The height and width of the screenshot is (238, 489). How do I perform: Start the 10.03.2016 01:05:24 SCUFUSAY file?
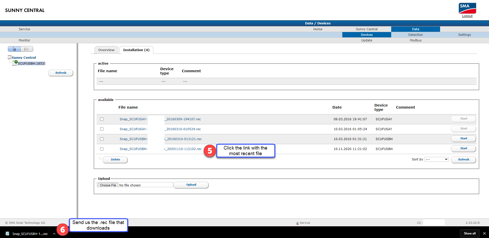pos(464,129)
